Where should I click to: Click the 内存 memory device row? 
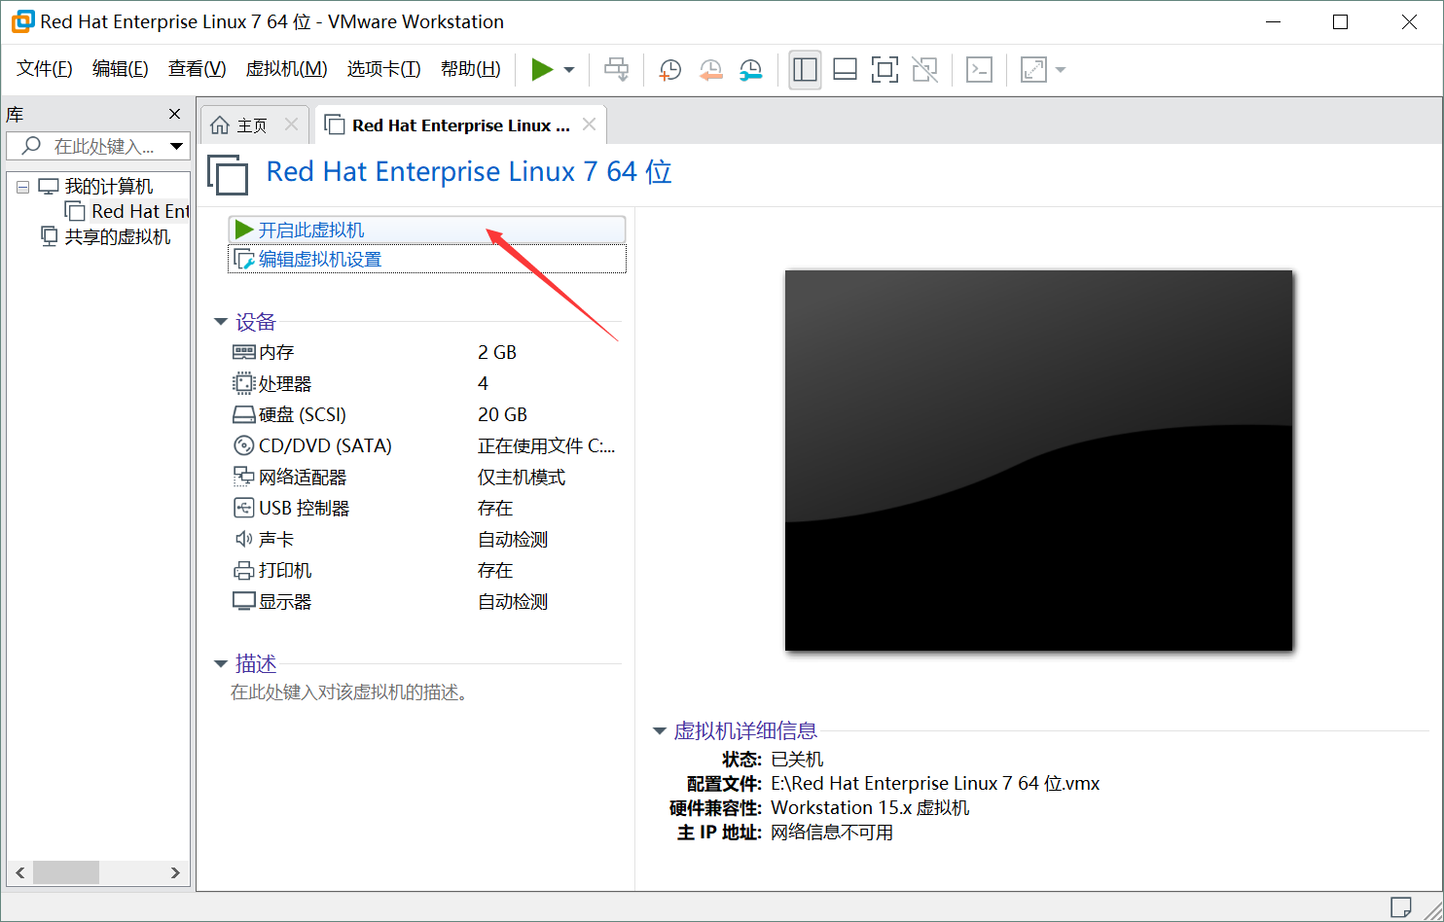426,352
